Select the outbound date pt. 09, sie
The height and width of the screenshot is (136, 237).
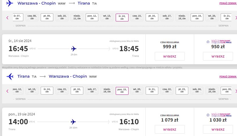(x=47, y=17)
